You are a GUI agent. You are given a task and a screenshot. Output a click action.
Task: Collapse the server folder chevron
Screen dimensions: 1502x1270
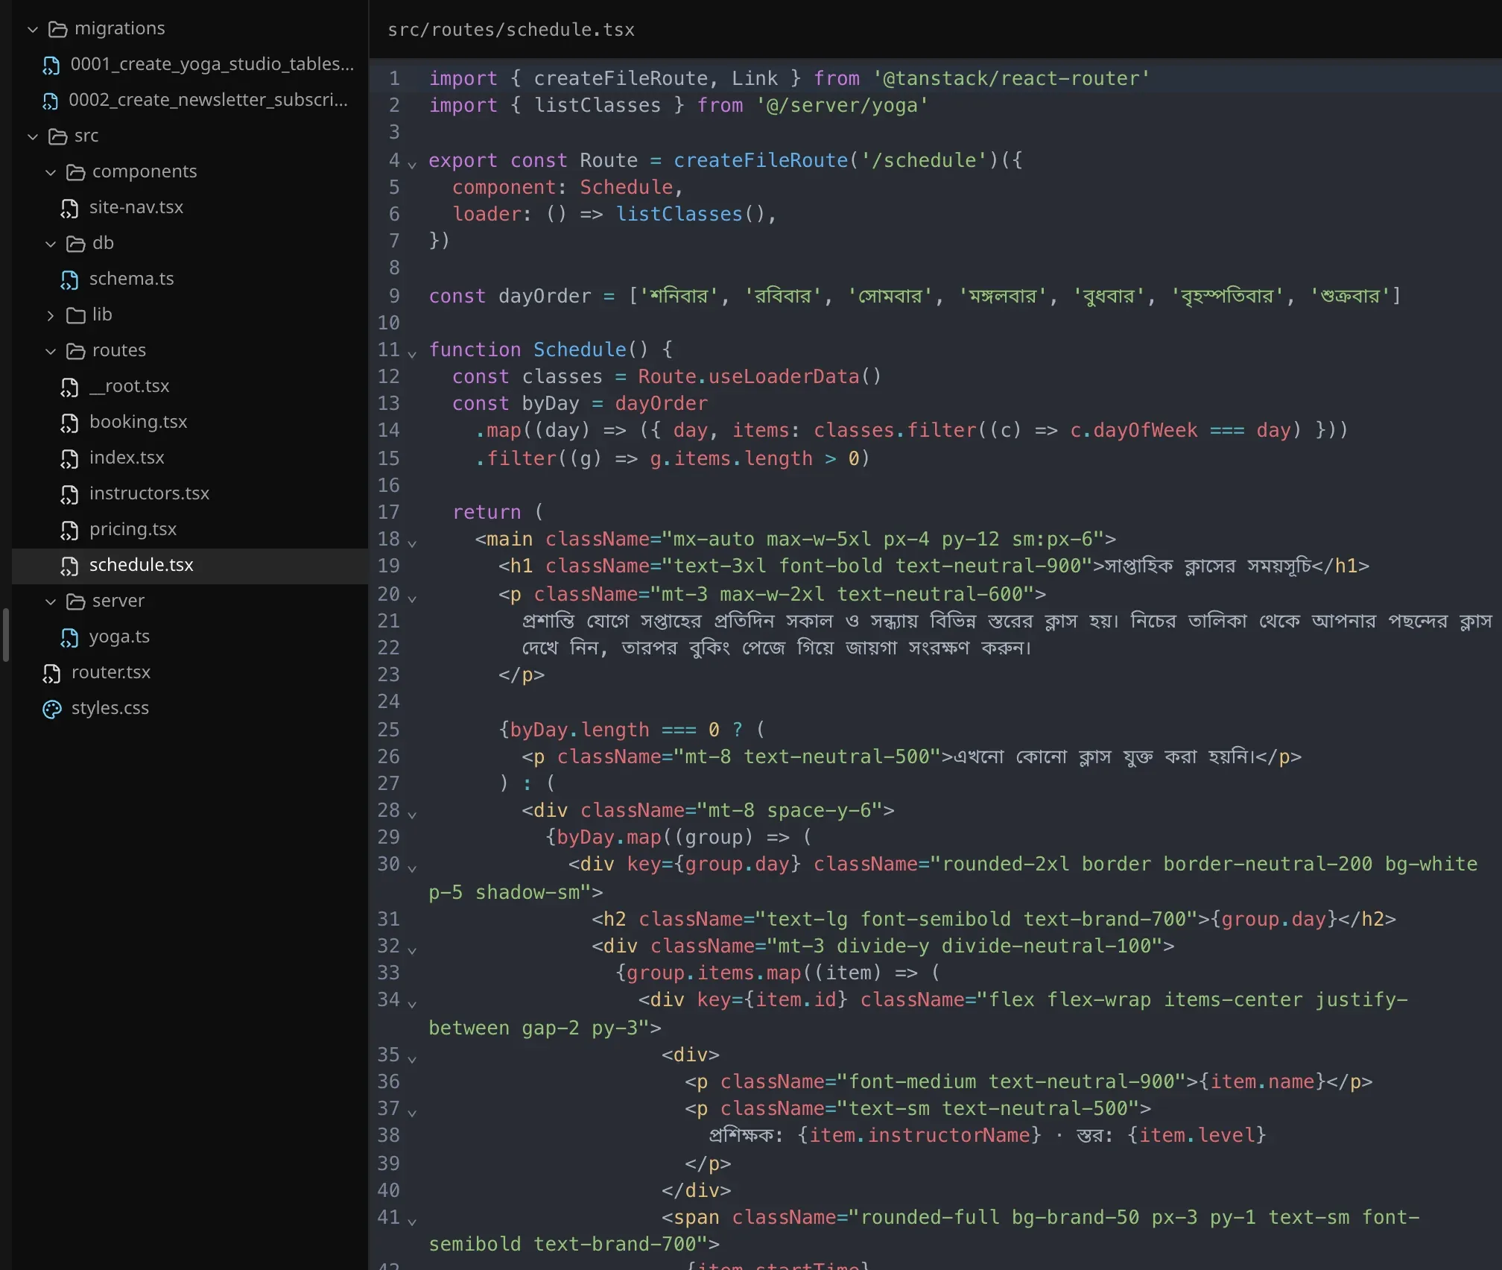click(x=51, y=602)
